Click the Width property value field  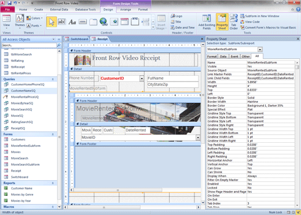(x=270, y=82)
